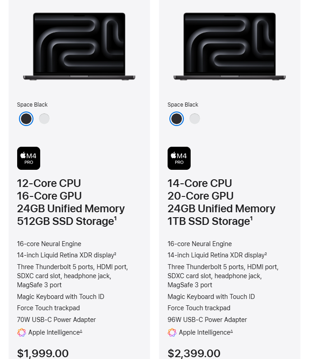The width and height of the screenshot is (309, 359).
Task: Open footnote 1 beside 512GB SSD Storage
Action: pyautogui.click(x=116, y=219)
